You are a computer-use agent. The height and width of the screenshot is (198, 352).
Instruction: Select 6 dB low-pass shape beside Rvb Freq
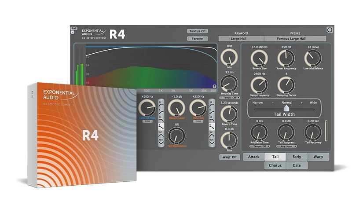(x=212, y=126)
